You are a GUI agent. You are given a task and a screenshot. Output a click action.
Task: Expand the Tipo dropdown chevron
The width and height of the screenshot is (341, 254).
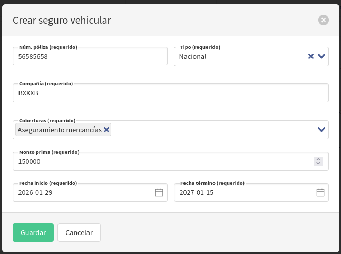[x=321, y=56]
